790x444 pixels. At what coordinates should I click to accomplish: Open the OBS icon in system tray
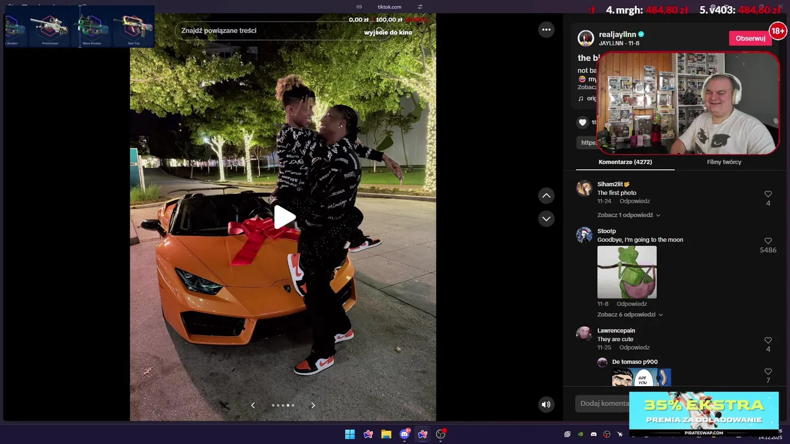tap(607, 434)
